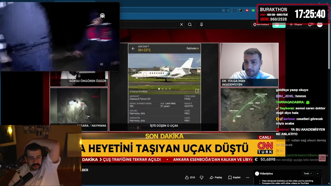The width and height of the screenshot is (331, 186).
Task: Click the 9H-DFS registration text
Action: (x=144, y=50)
